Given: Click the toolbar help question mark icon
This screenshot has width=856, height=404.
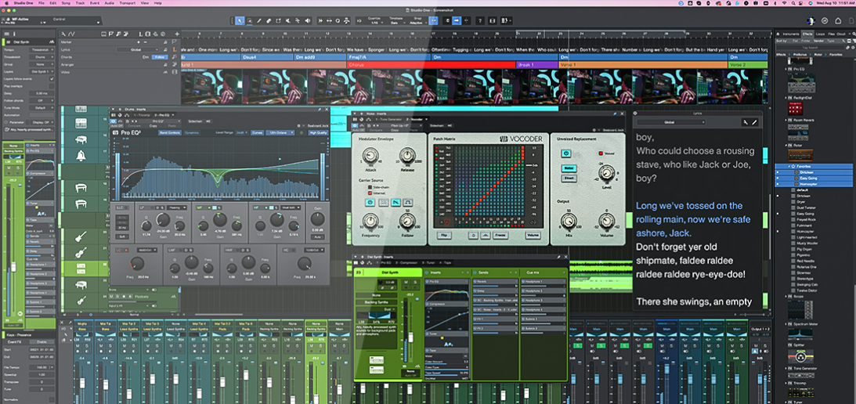Looking at the screenshot, I should click(480, 20).
